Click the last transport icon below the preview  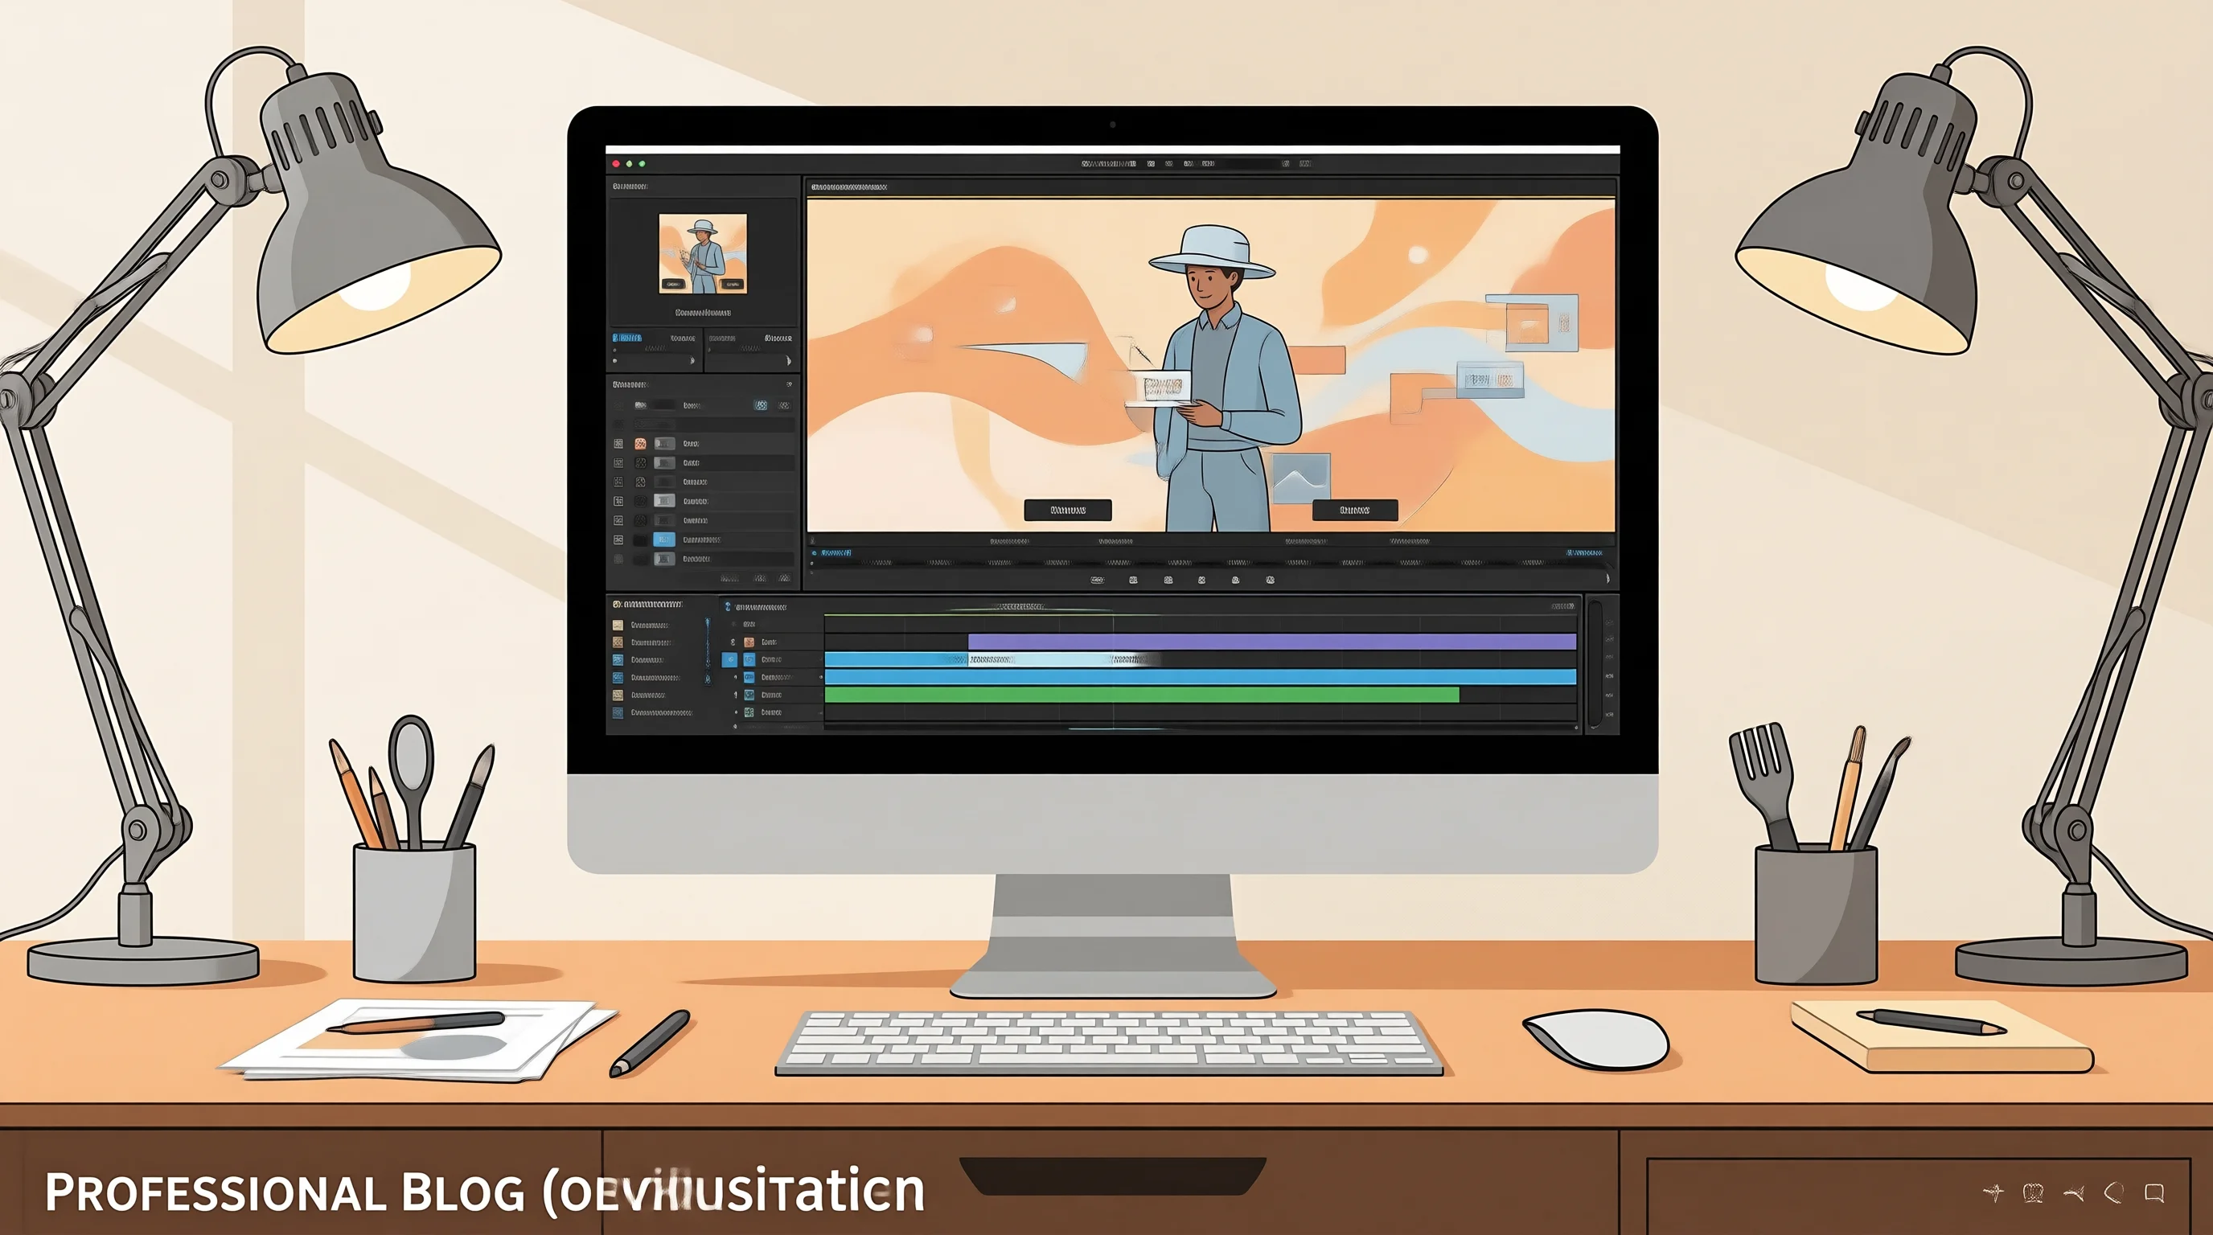click(1271, 580)
